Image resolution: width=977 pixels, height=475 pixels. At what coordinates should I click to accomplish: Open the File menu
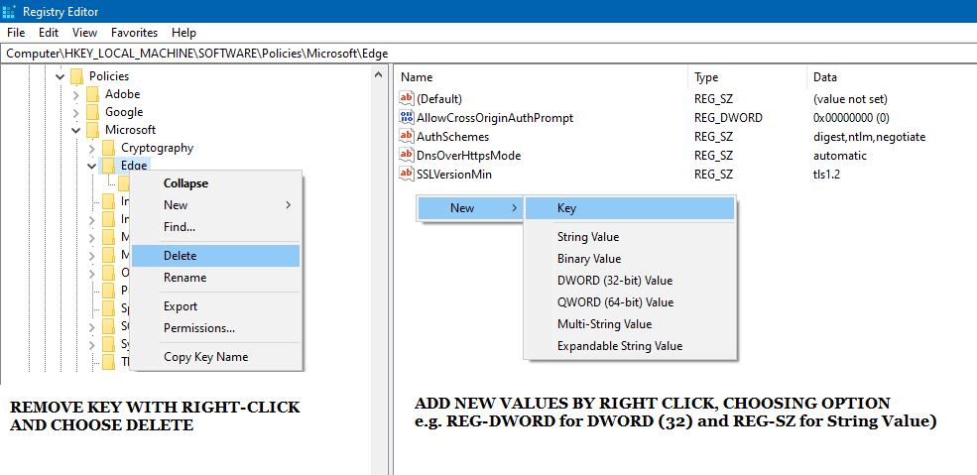click(x=16, y=33)
